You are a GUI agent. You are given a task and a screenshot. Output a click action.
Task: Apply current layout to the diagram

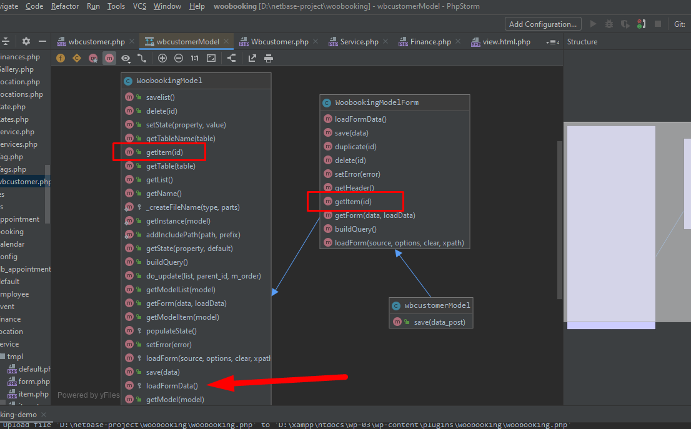(232, 58)
